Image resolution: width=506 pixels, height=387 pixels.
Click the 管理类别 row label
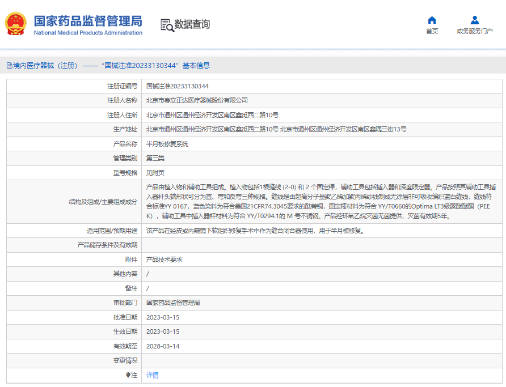point(125,158)
